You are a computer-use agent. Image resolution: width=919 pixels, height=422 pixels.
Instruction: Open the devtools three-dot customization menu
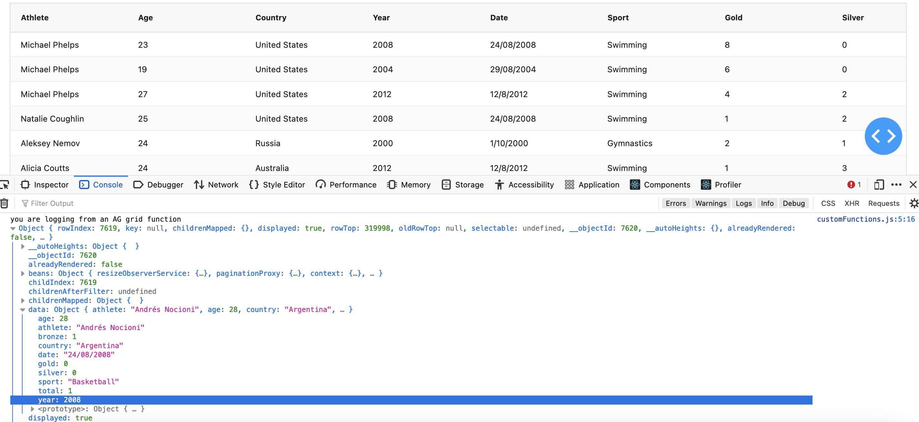(896, 185)
